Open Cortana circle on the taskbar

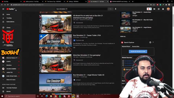click(x=38, y=96)
